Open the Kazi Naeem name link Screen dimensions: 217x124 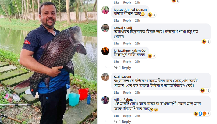pos(122,76)
